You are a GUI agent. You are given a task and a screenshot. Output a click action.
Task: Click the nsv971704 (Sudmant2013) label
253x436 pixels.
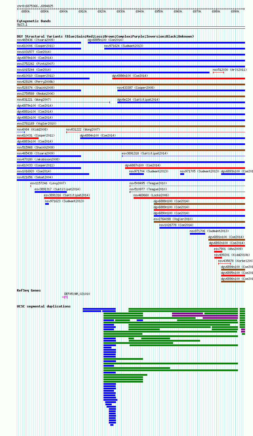[x=149, y=171]
